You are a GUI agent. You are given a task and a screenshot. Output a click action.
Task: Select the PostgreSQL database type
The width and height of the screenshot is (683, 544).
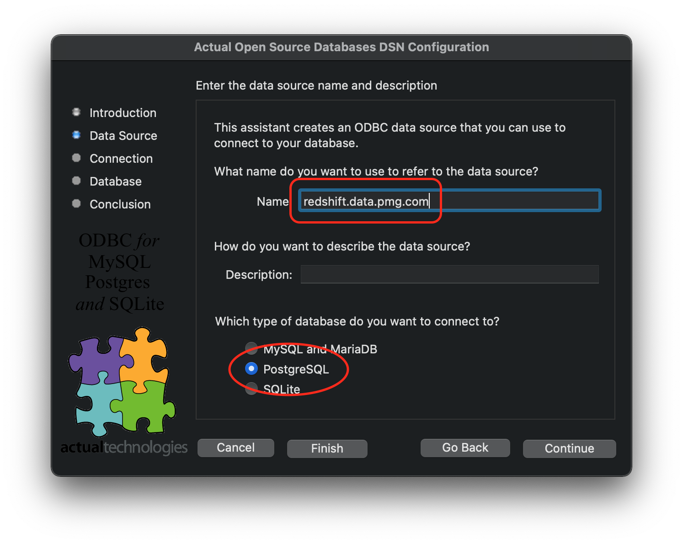[251, 368]
